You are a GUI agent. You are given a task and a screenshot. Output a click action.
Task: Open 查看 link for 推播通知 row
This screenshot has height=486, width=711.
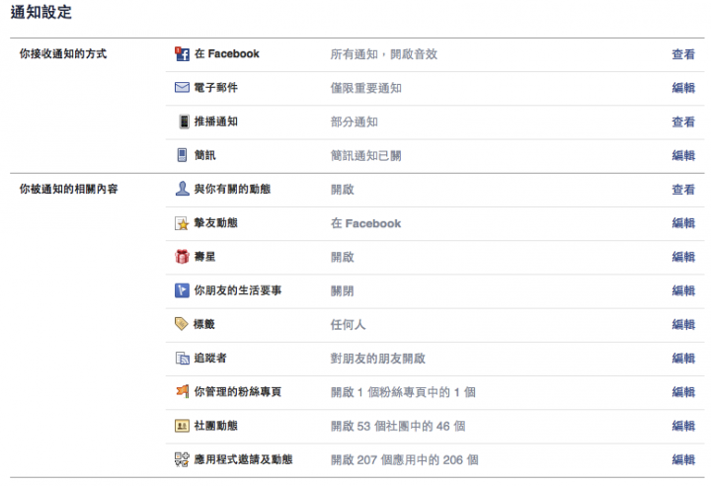[683, 122]
